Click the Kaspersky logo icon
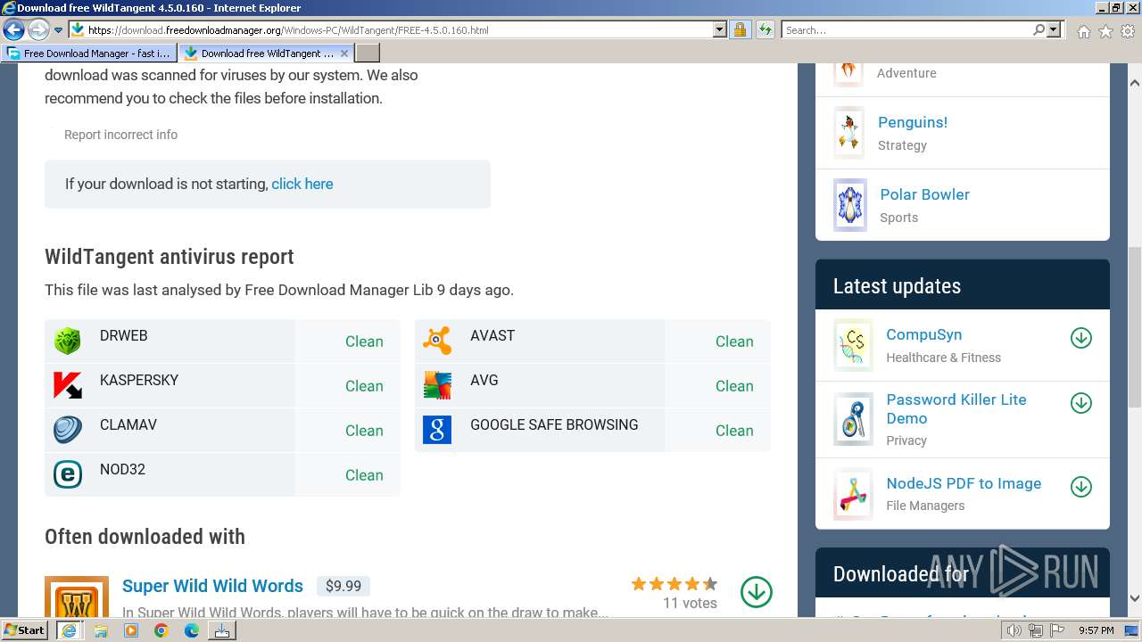This screenshot has width=1142, height=642. pyautogui.click(x=68, y=385)
